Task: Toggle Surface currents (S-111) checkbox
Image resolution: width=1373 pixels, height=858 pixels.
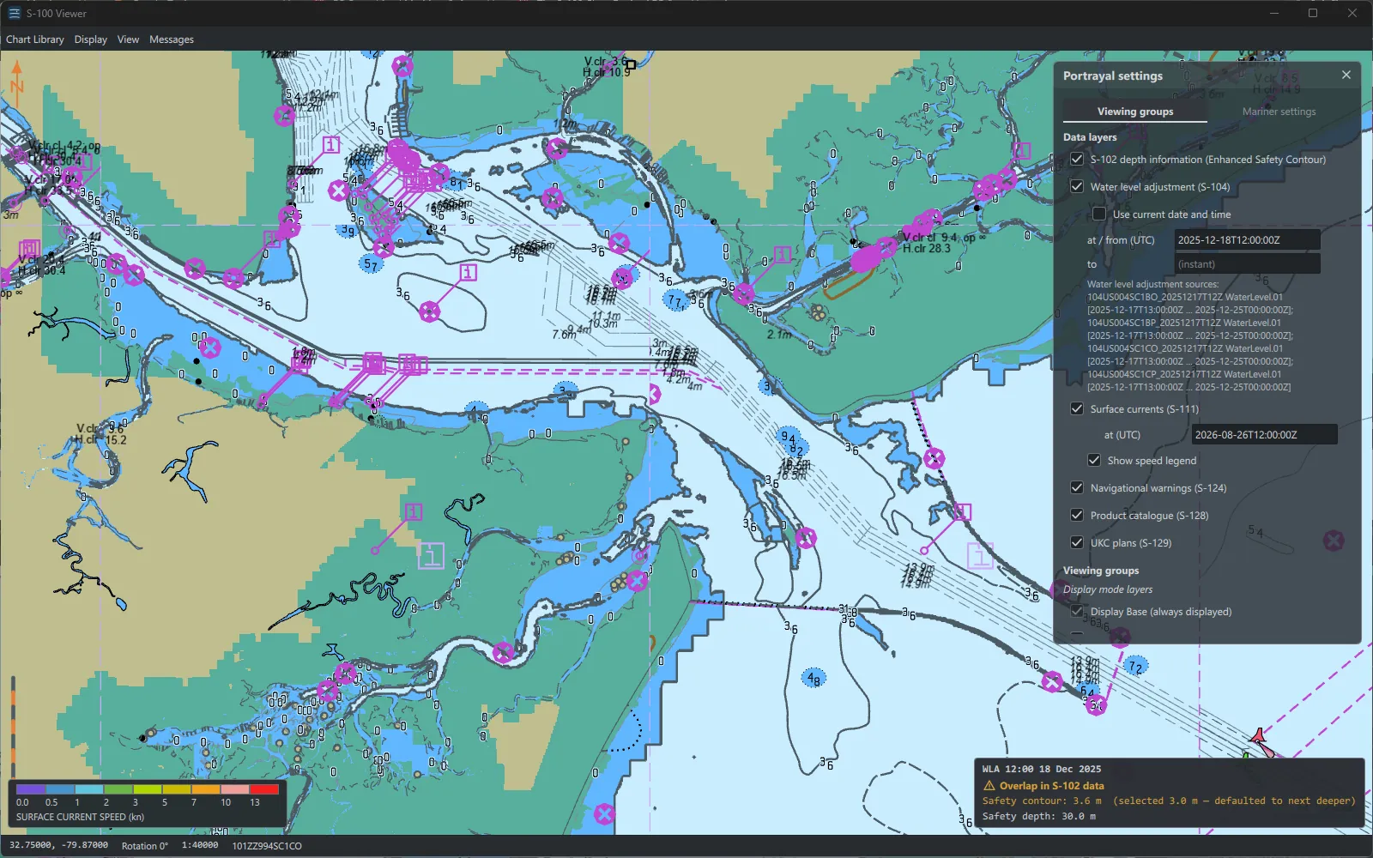Action: (1077, 408)
